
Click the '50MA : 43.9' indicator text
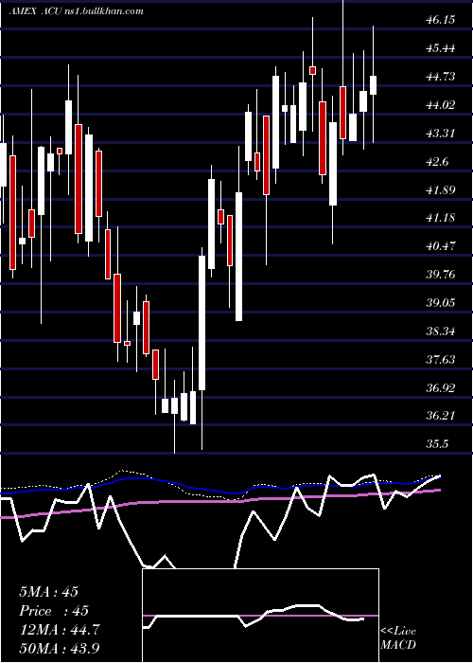(x=60, y=648)
